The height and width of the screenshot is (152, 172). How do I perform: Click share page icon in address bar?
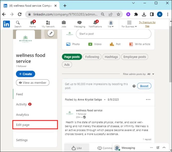(111, 14)
